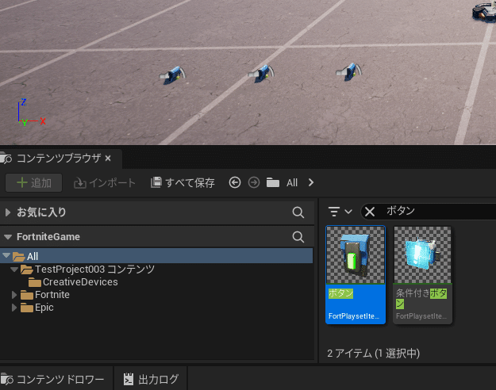This screenshot has width=496, height=390.
Task: Click 2 アイテム (1 選択中) status text
Action: pyautogui.click(x=373, y=354)
